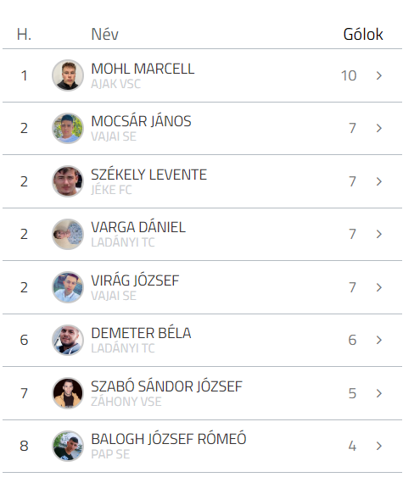Viewport: 403px width, 483px height.
Task: Open Varga Dániel's avatar image
Action: [x=68, y=234]
